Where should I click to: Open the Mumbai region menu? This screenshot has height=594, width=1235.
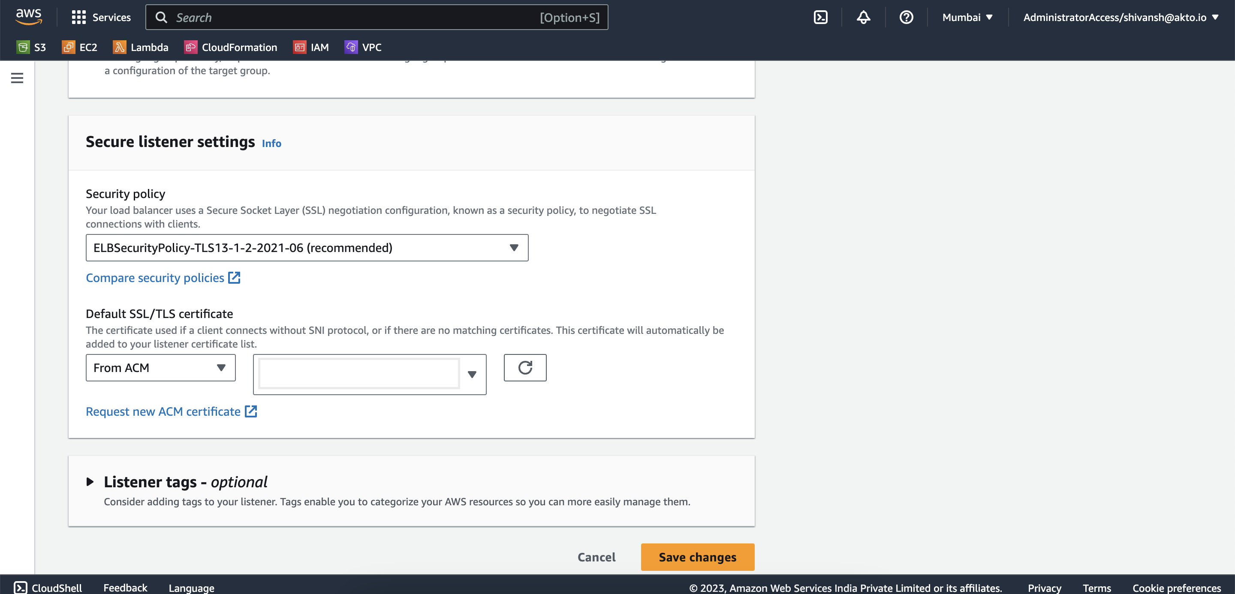point(967,17)
